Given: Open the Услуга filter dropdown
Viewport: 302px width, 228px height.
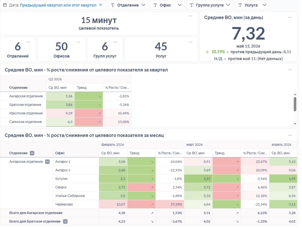Looking at the screenshot, I should click(252, 5).
